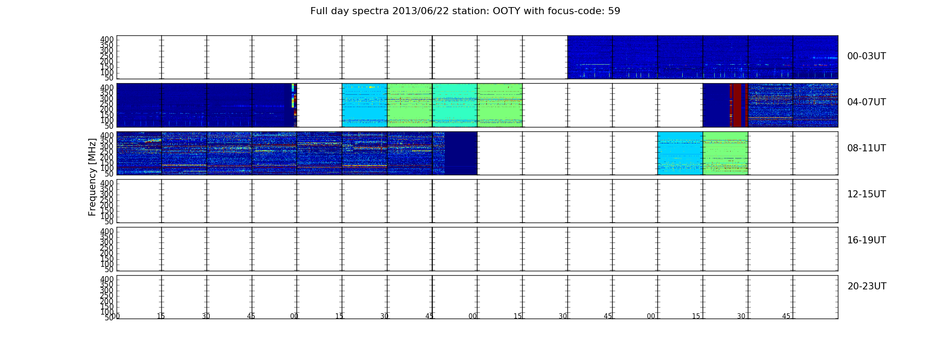Click the '400' tick label of the 00-03UT row

[x=107, y=39]
